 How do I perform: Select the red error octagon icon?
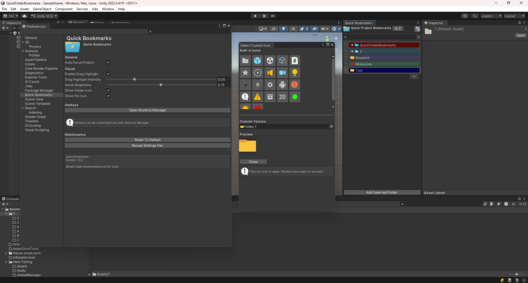(295, 85)
